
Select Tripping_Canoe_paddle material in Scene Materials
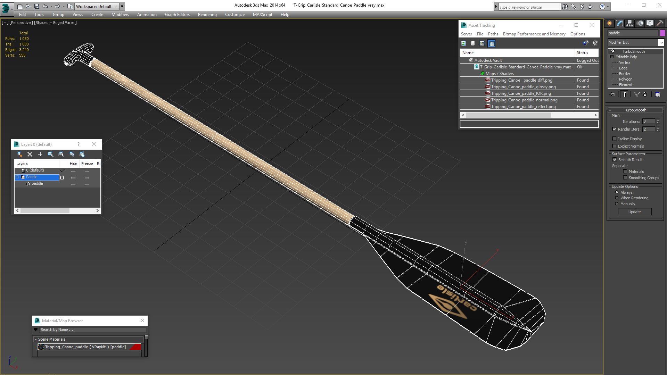coord(89,347)
